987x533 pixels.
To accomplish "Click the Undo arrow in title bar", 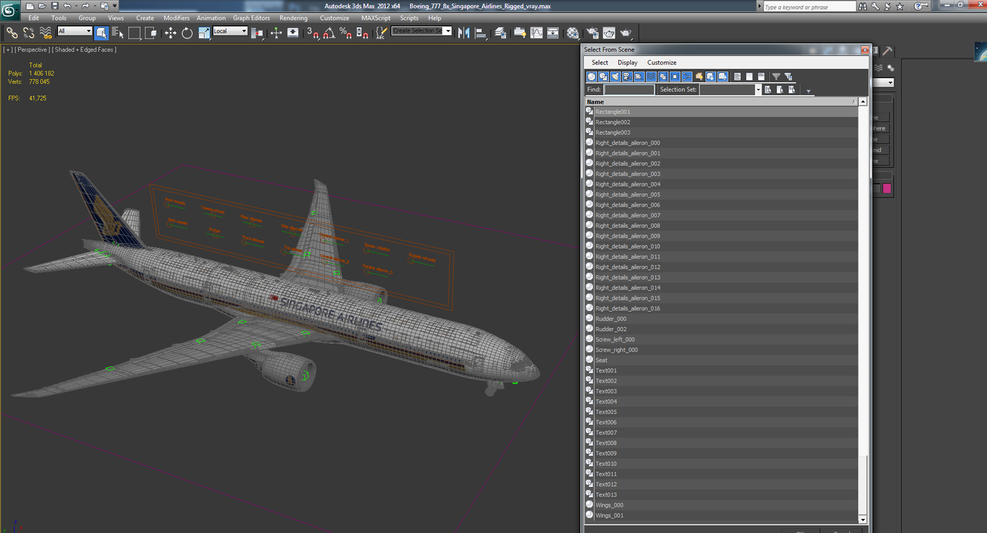I will tap(67, 6).
